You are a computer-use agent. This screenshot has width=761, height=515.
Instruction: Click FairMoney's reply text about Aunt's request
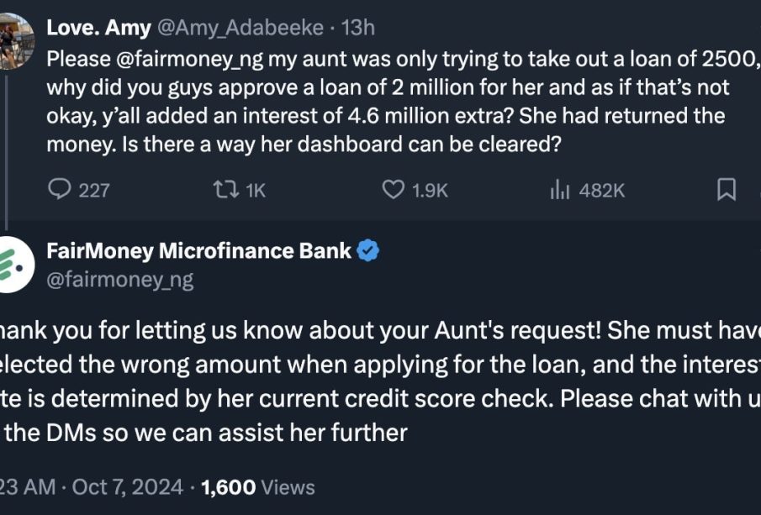point(378,381)
